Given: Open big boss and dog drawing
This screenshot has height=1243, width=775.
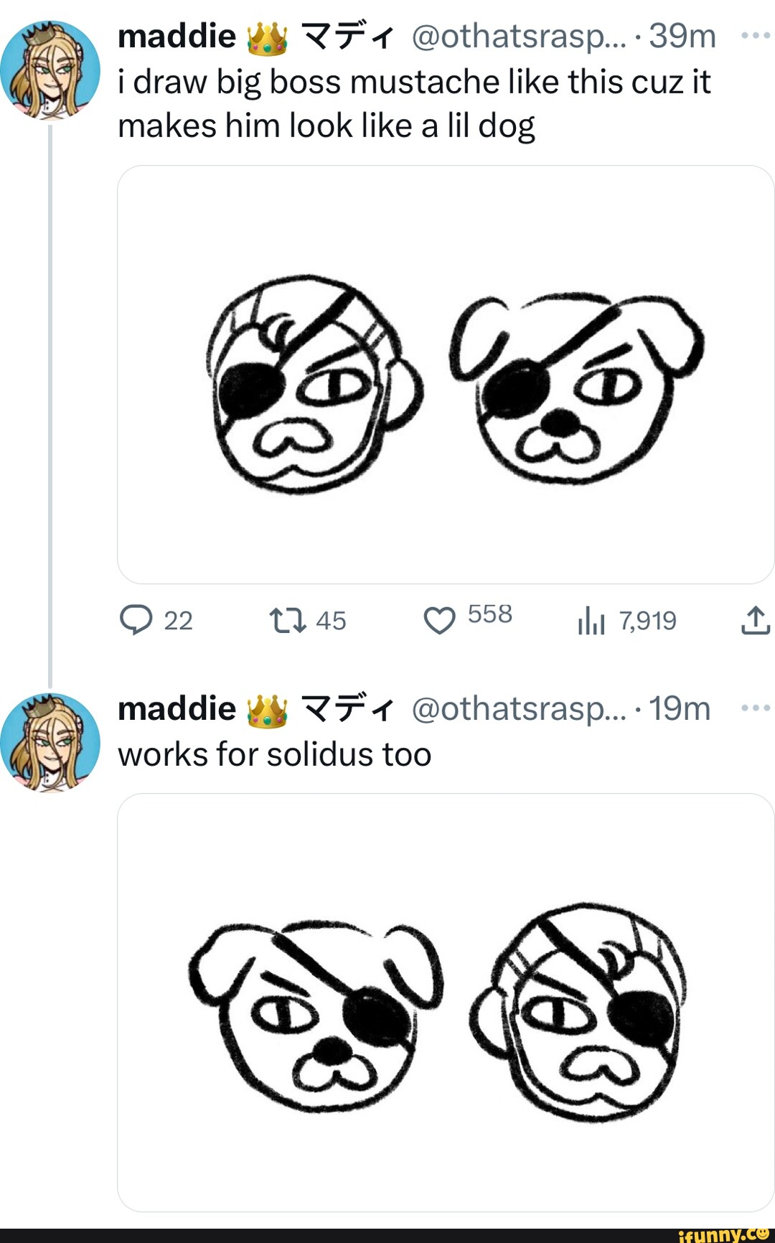Looking at the screenshot, I should [x=445, y=375].
